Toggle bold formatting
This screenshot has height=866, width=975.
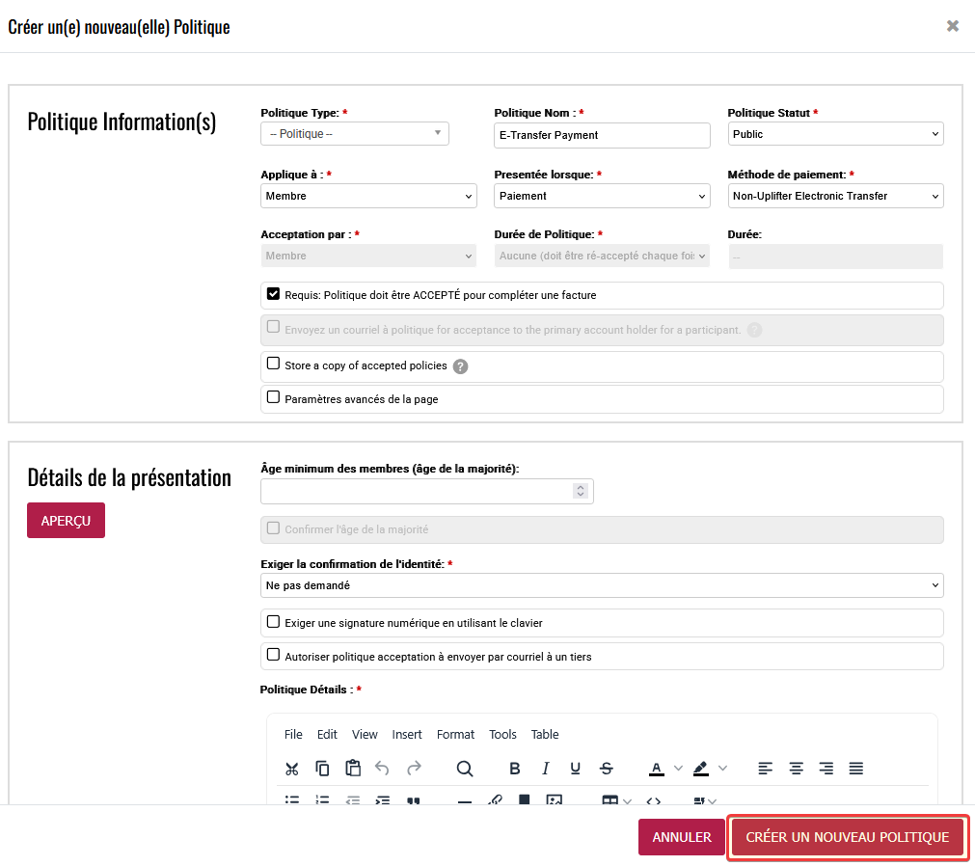pos(515,769)
